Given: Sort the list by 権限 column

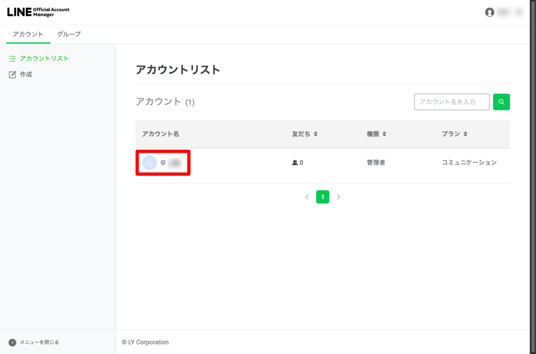Looking at the screenshot, I should click(384, 134).
